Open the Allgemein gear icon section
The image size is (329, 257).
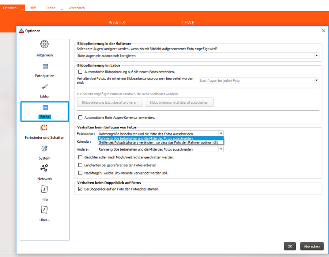[x=44, y=45]
